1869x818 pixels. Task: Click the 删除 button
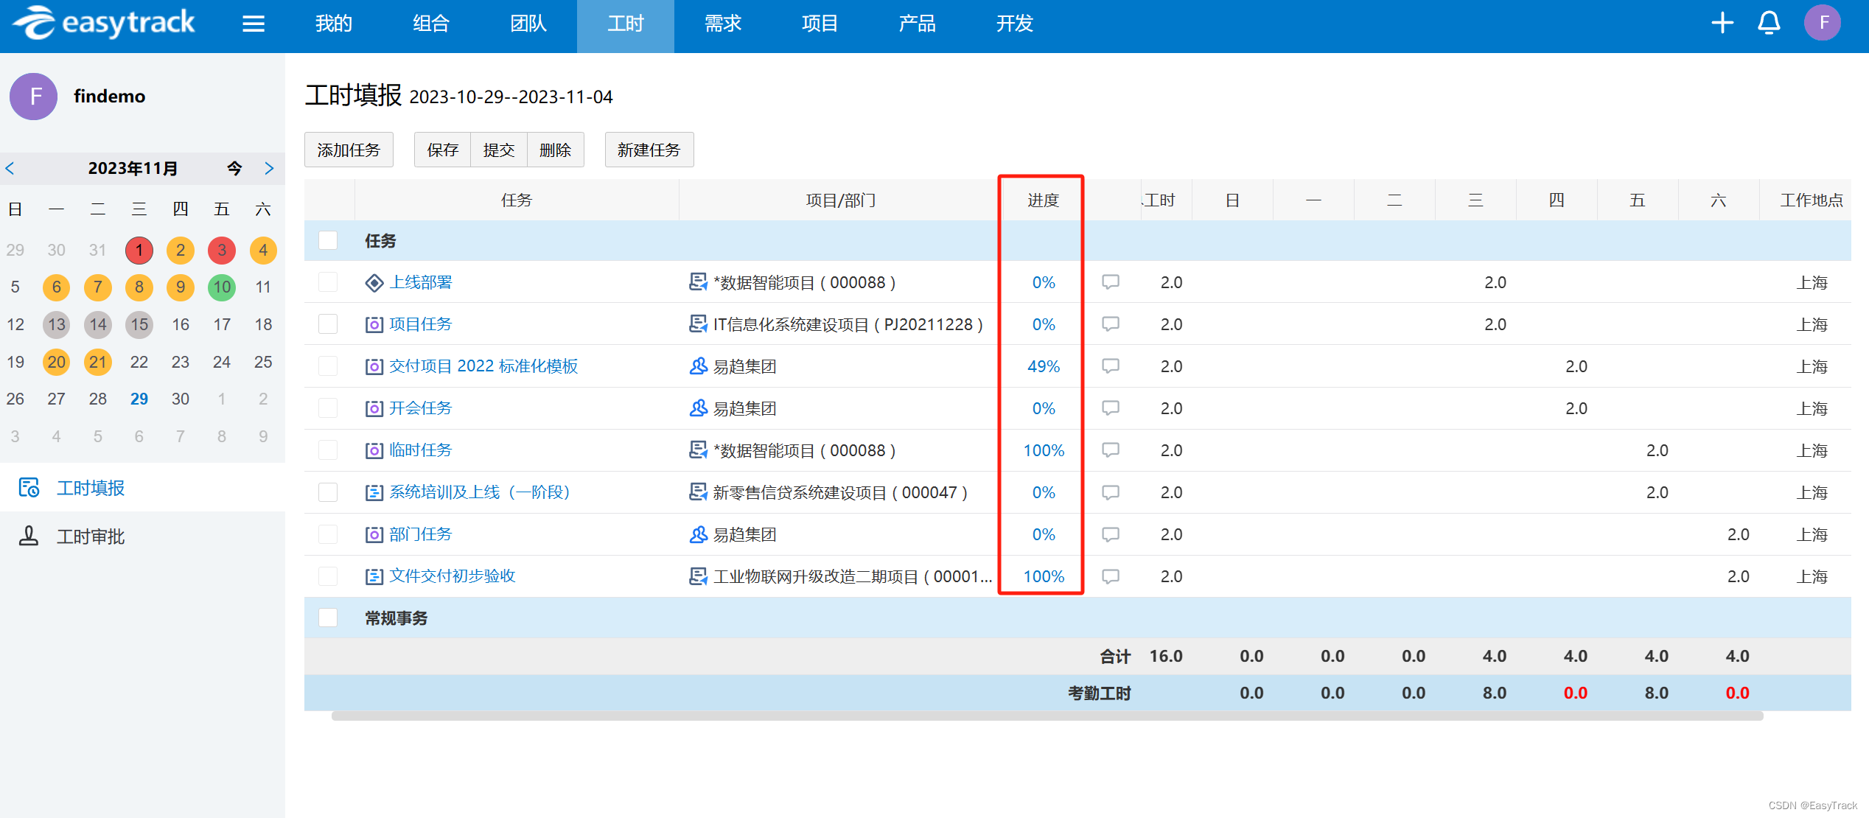(556, 150)
